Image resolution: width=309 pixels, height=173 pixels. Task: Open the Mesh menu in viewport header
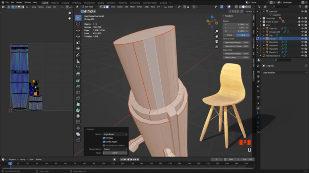(x=132, y=7)
